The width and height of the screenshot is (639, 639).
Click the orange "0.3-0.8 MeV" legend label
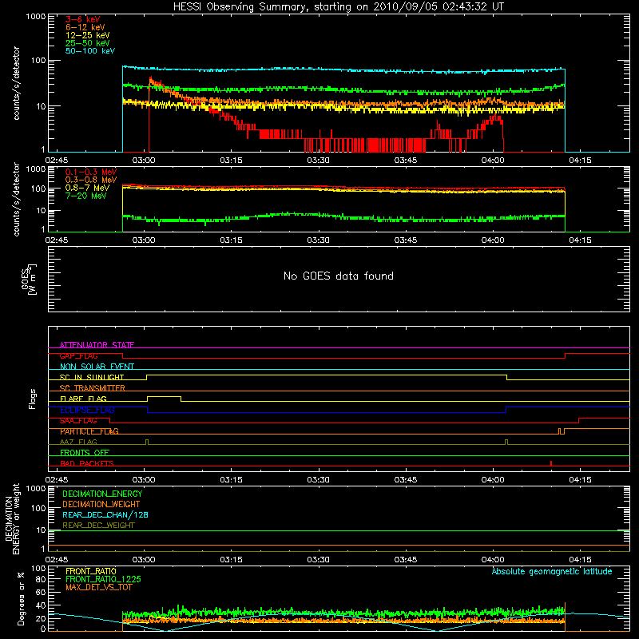point(91,180)
